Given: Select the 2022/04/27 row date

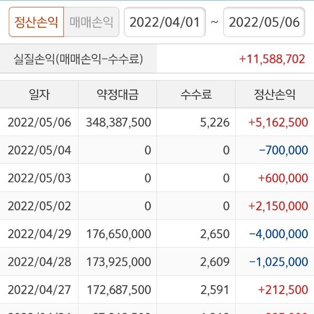Looking at the screenshot, I should [39, 289].
